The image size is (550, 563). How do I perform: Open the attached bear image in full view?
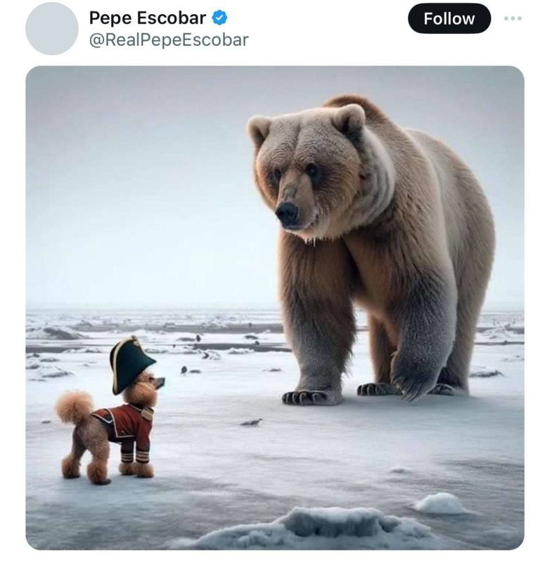274,310
